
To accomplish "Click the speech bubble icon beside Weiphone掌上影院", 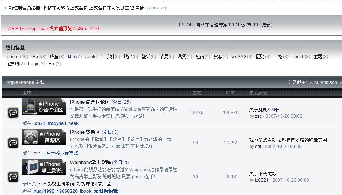I will pyautogui.click(x=13, y=177).
